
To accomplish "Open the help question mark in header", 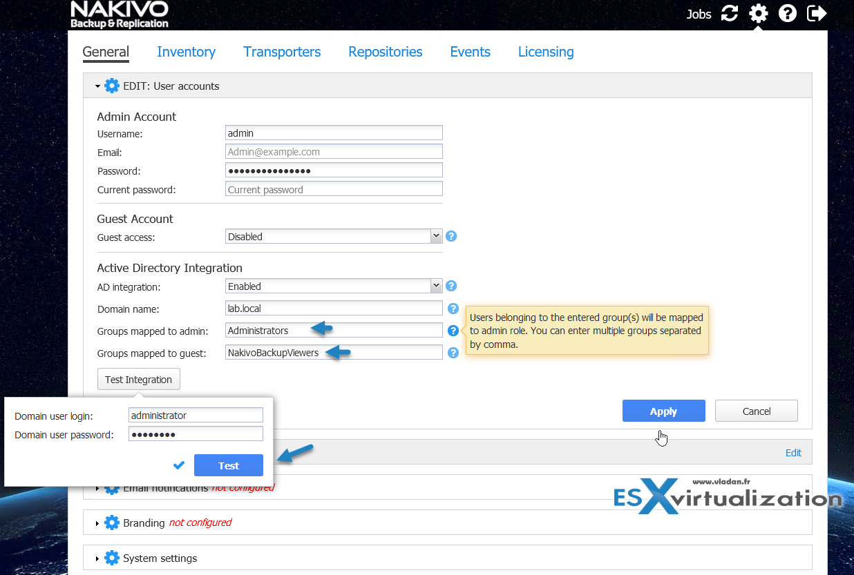I will pos(788,13).
